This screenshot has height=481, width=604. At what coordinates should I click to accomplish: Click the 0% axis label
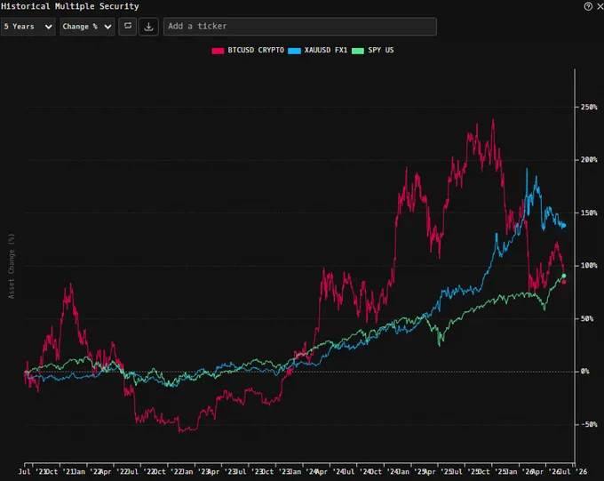tap(584, 371)
